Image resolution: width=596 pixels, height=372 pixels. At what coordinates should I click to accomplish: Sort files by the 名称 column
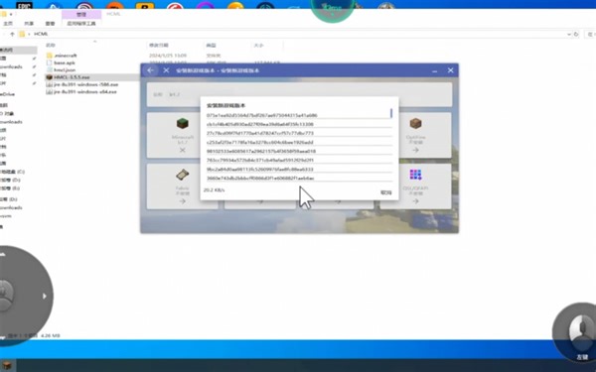(x=51, y=46)
